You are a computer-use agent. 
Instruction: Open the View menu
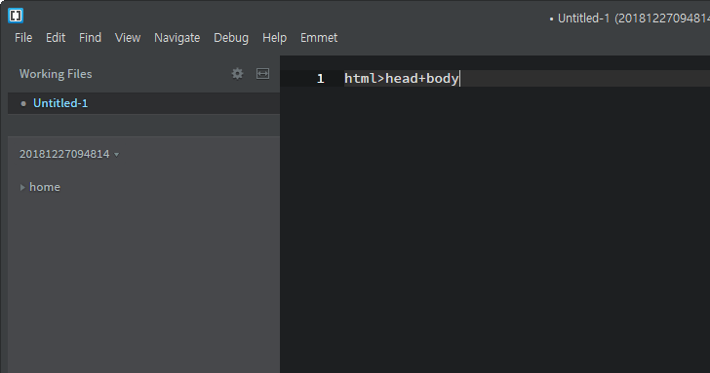tap(128, 38)
